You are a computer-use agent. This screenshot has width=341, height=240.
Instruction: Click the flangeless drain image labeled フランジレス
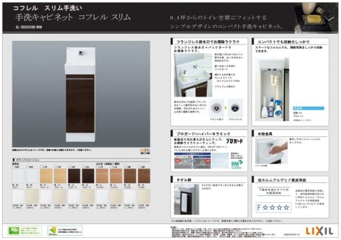[x=235, y=108]
